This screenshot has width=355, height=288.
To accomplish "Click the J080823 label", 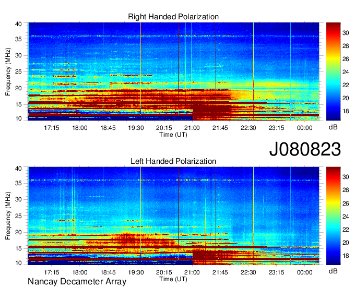I will tap(305, 149).
